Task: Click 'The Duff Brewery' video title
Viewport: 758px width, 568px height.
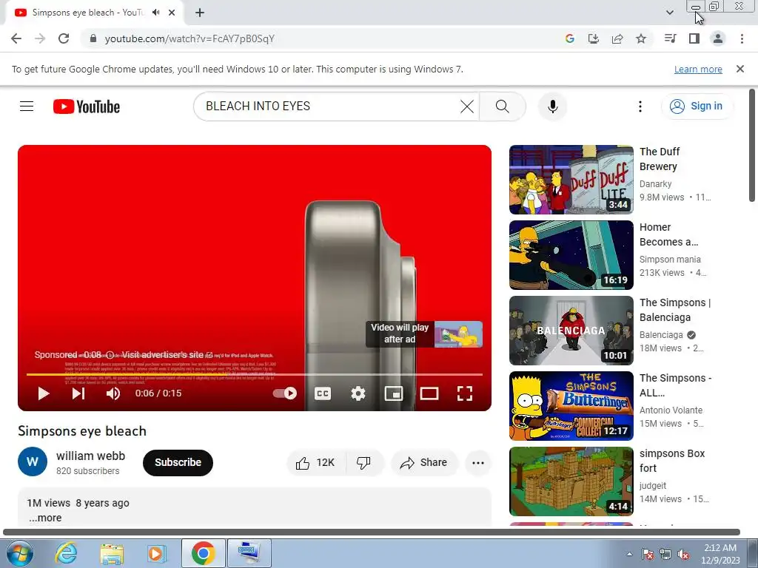Action: 660,159
